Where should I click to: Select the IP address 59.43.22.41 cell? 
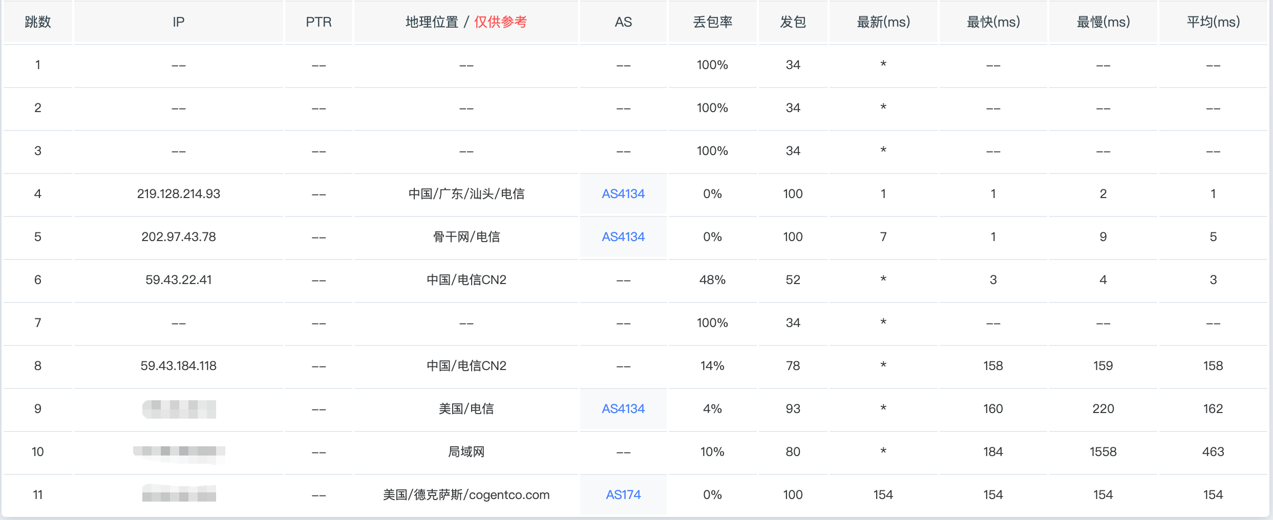[178, 280]
